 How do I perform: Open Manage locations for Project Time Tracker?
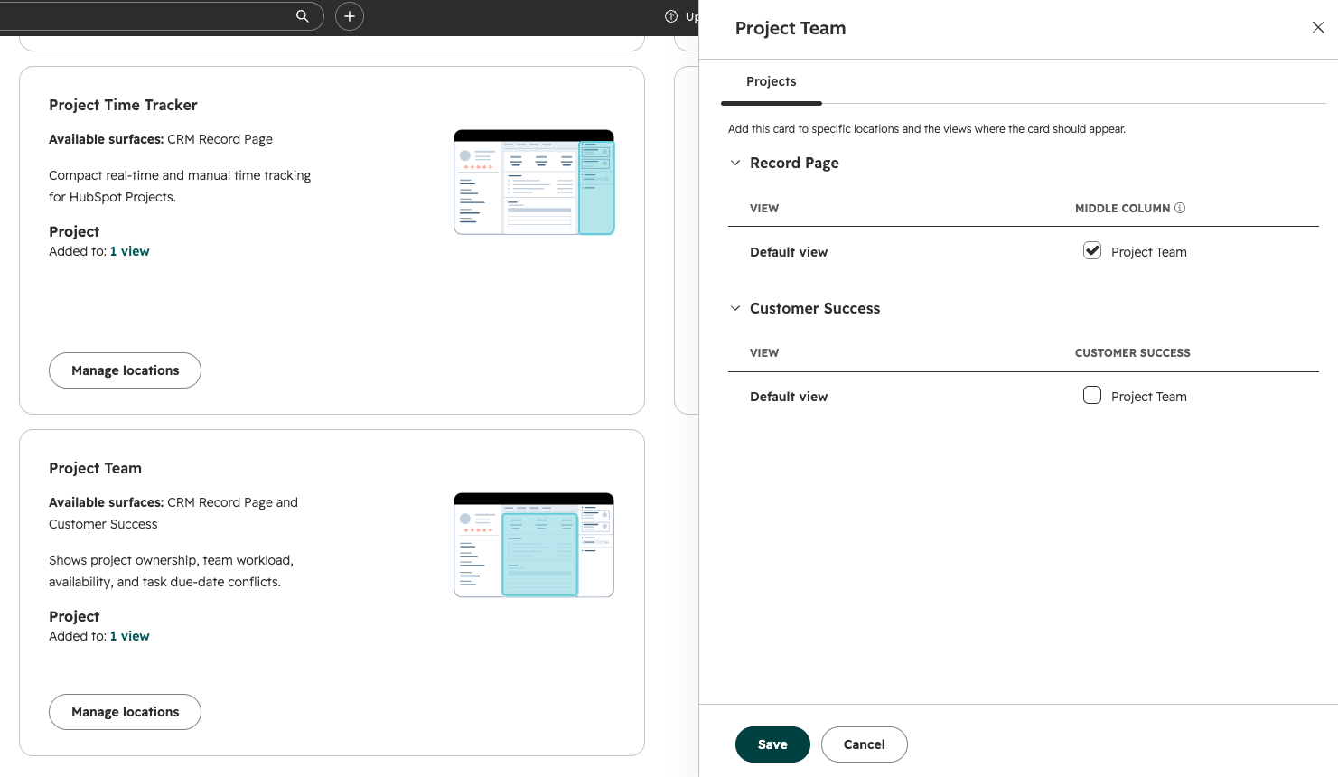(125, 370)
